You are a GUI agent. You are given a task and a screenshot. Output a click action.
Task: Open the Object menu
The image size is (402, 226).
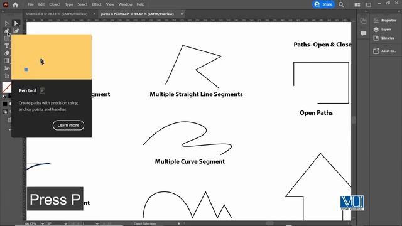[55, 4]
